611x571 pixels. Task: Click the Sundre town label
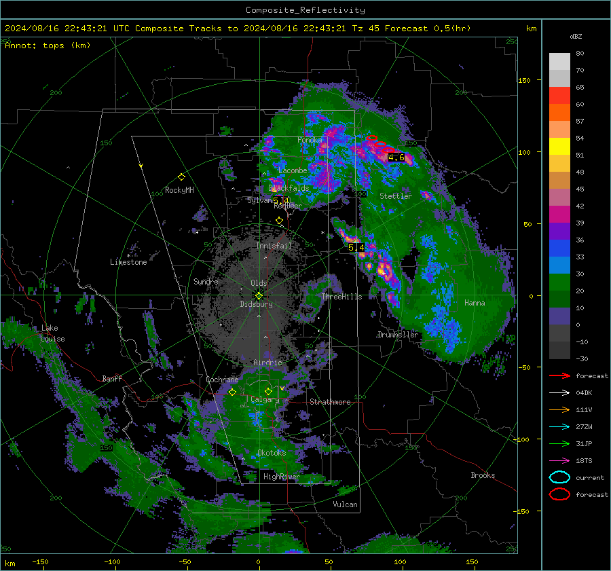[206, 281]
